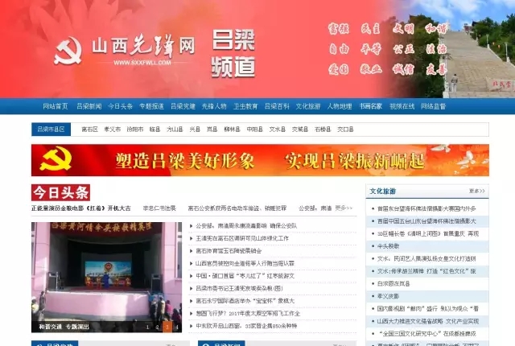Open 先锋人物 navigation item
Viewport: 515px width, 346px height.
click(x=214, y=106)
